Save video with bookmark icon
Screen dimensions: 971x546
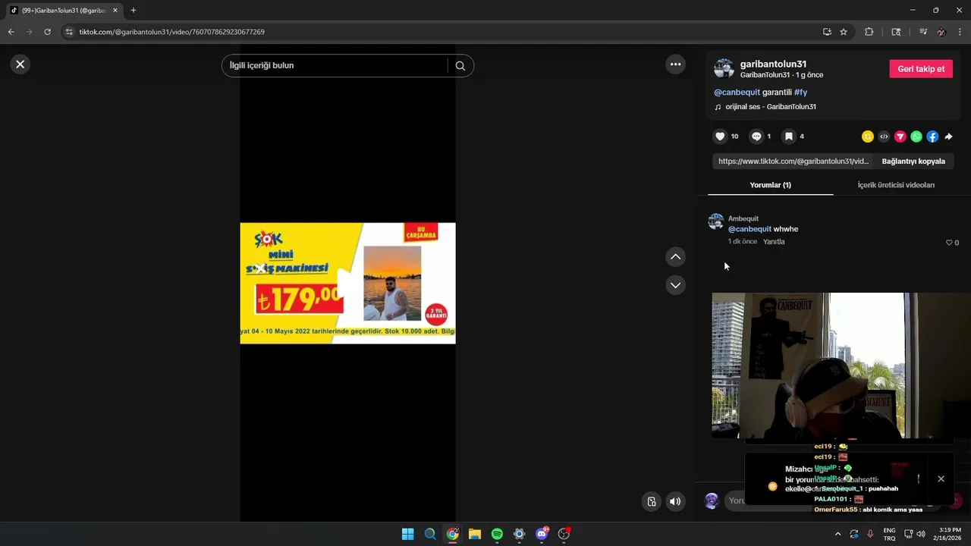click(789, 136)
